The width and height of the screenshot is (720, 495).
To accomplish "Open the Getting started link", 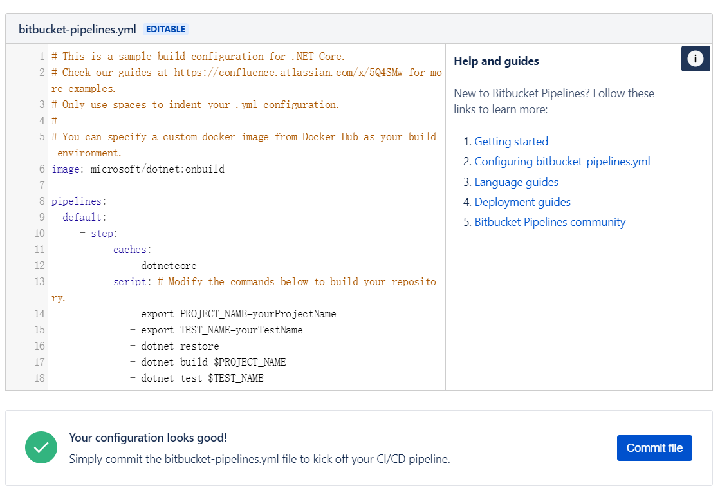I will click(x=511, y=141).
